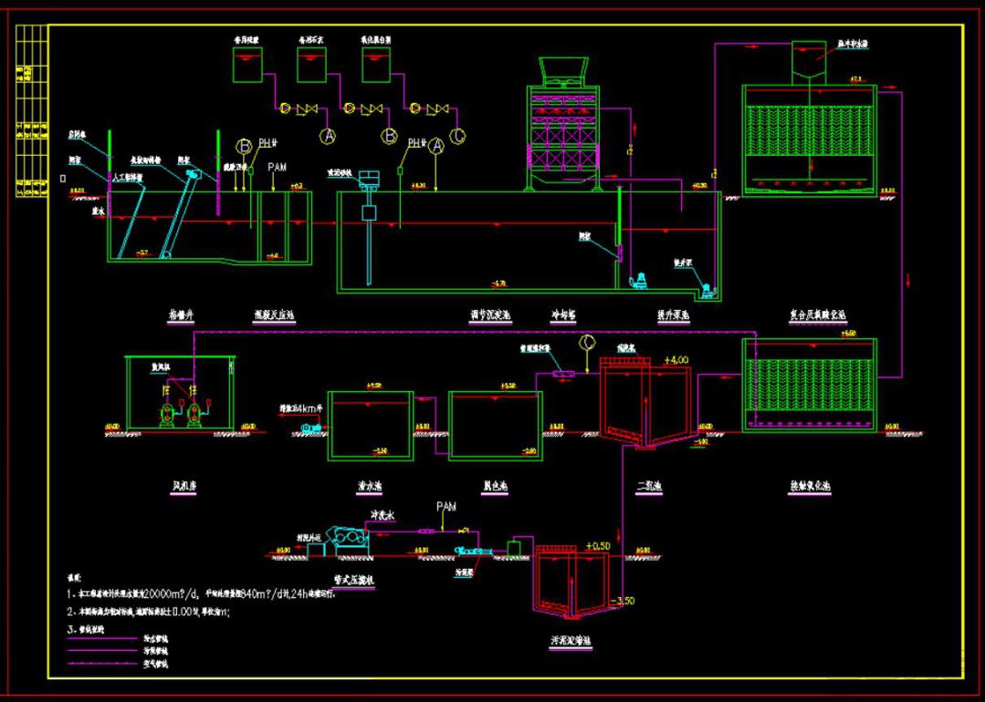Select the red sludge thickener tank drawing
The image size is (985, 702).
(x=571, y=582)
